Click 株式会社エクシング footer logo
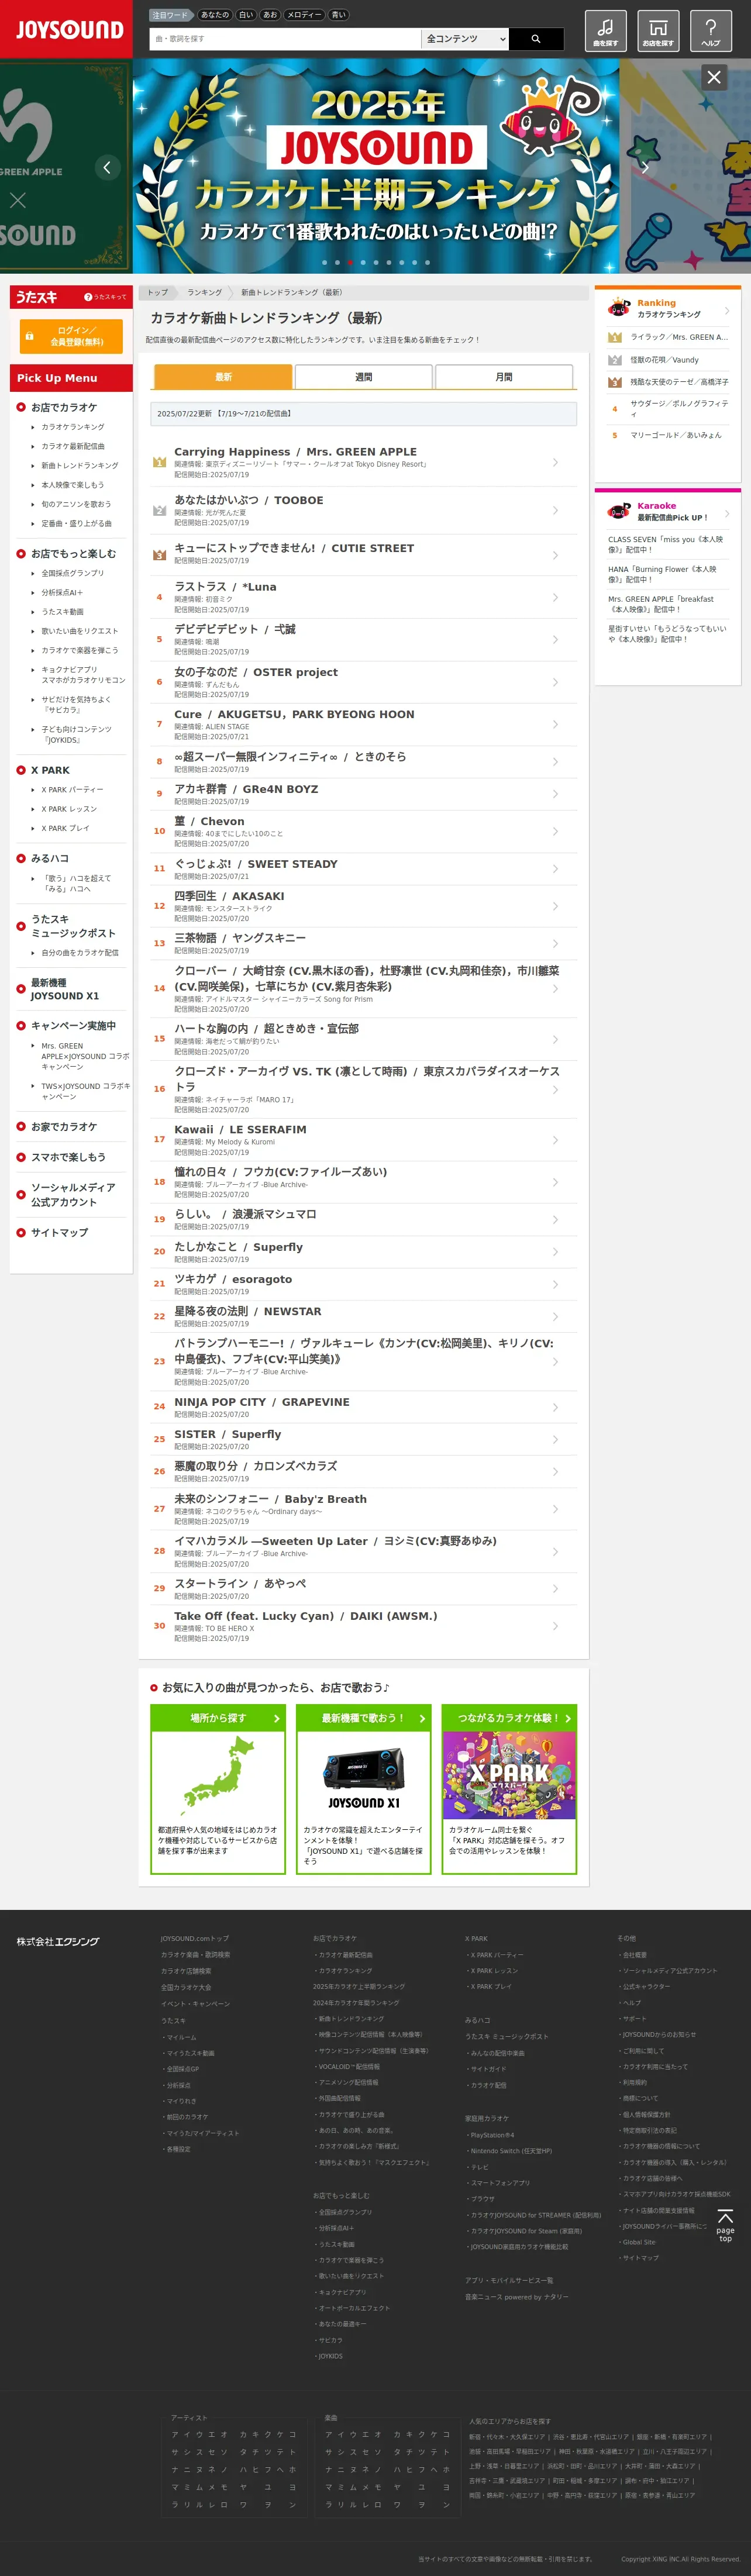The height and width of the screenshot is (2576, 751). tap(58, 1941)
